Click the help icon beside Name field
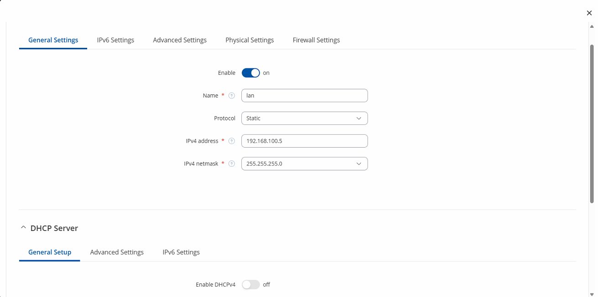 pos(232,95)
